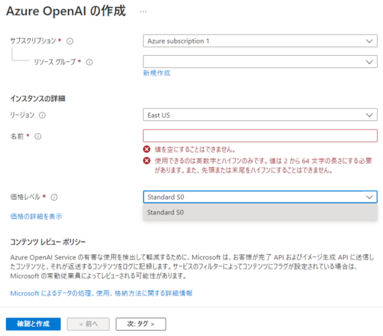Click the 確認と作成 button

click(34, 324)
